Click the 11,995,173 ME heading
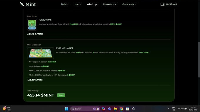200x112 pixels. pos(45,20)
